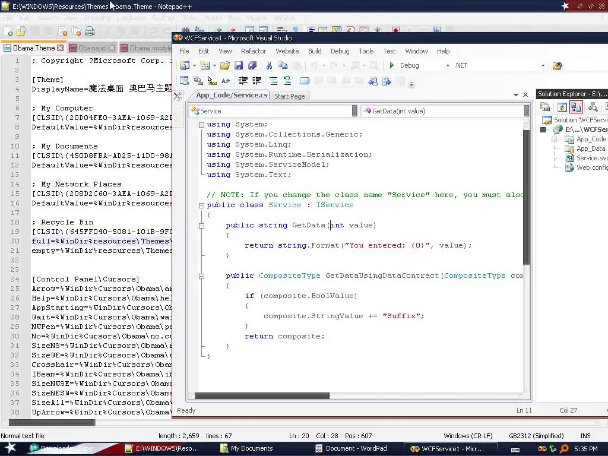608x456 pixels.
Task: Open Toolbox side tab icon
Action: (178, 96)
